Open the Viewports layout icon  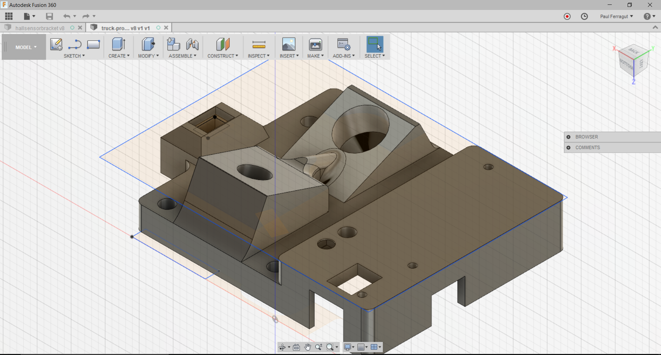coord(374,347)
